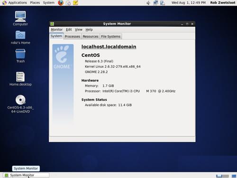Launch Firefox from the top panel
Image resolution: width=237 pixels, height=178 pixels.
tap(61, 3)
